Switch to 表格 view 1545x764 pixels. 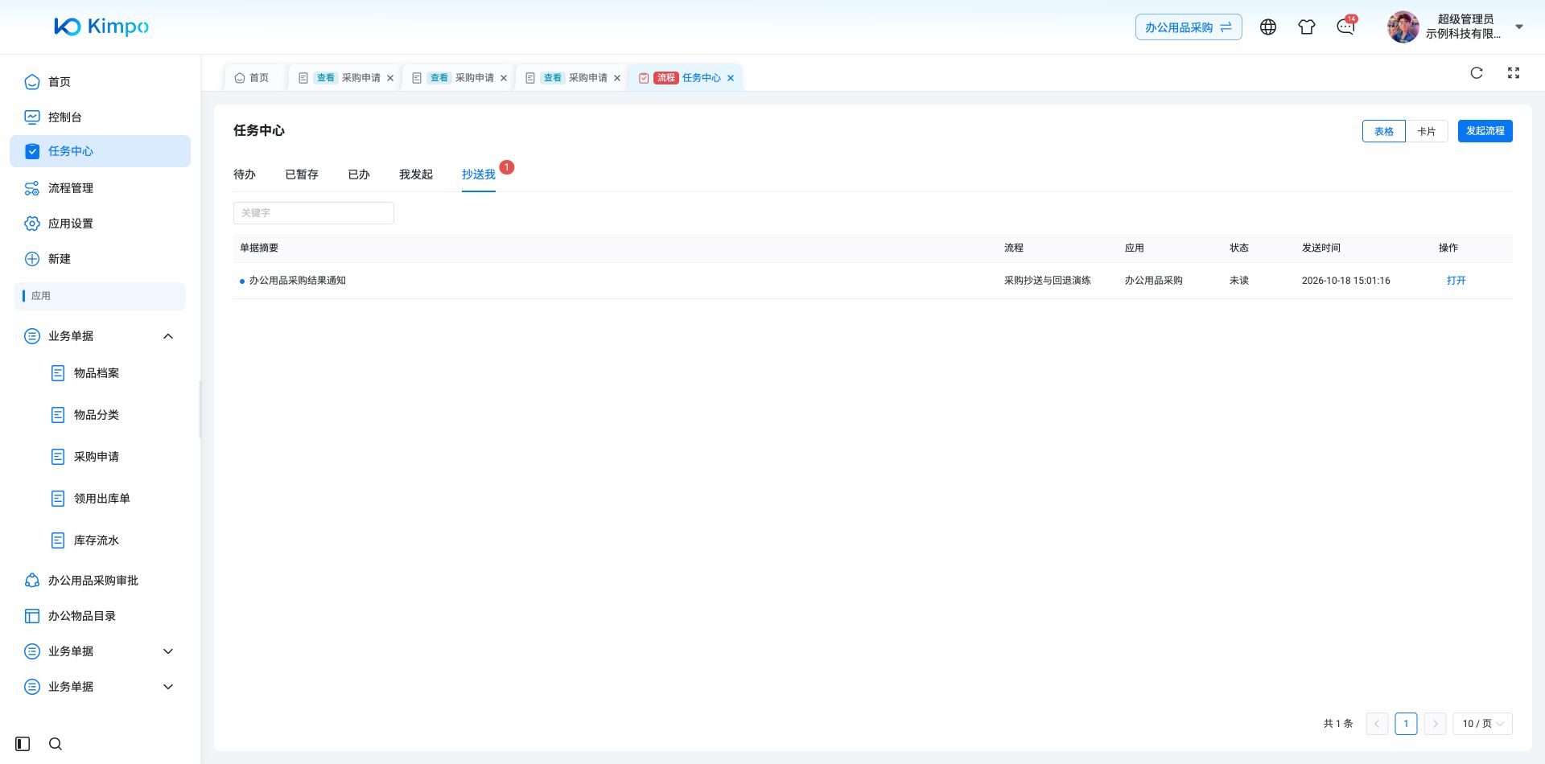(x=1384, y=131)
